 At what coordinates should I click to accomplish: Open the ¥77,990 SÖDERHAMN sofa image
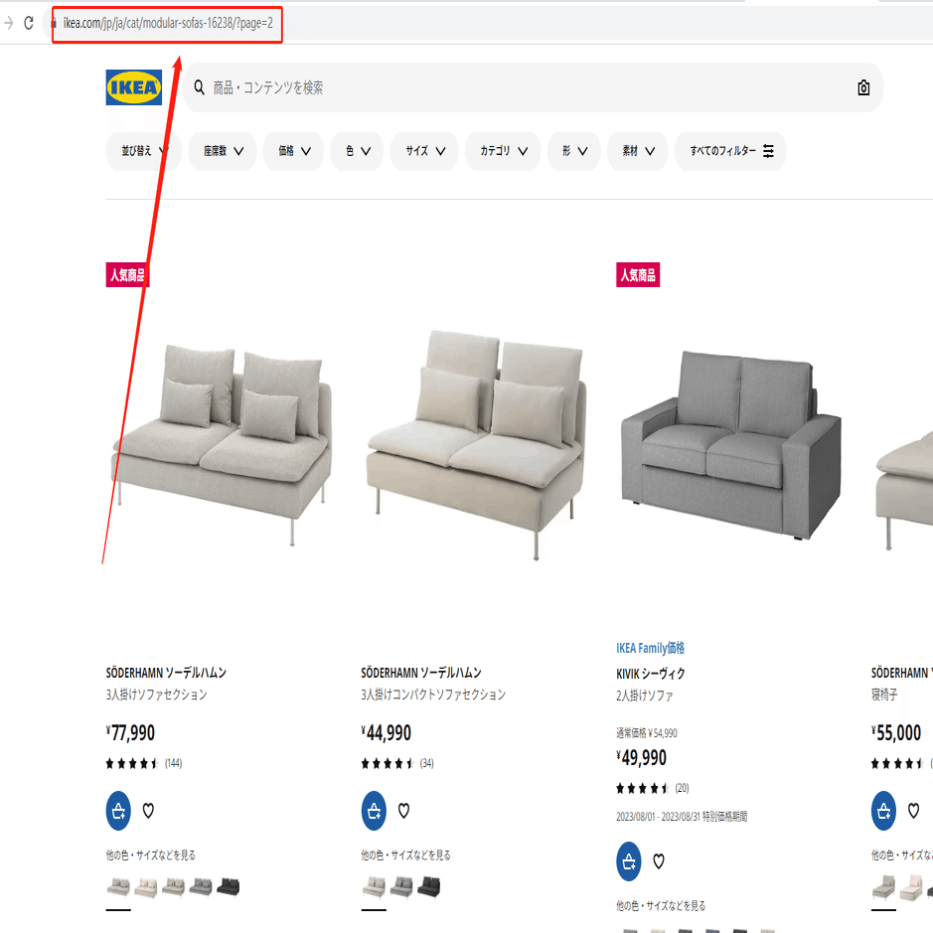pyautogui.click(x=222, y=443)
